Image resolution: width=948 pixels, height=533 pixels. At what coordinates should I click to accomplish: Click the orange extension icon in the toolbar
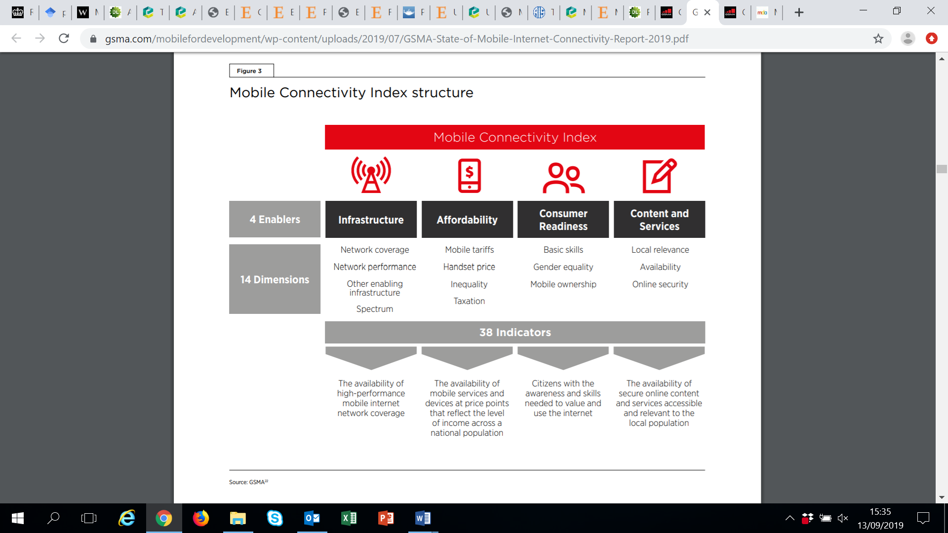click(x=932, y=38)
